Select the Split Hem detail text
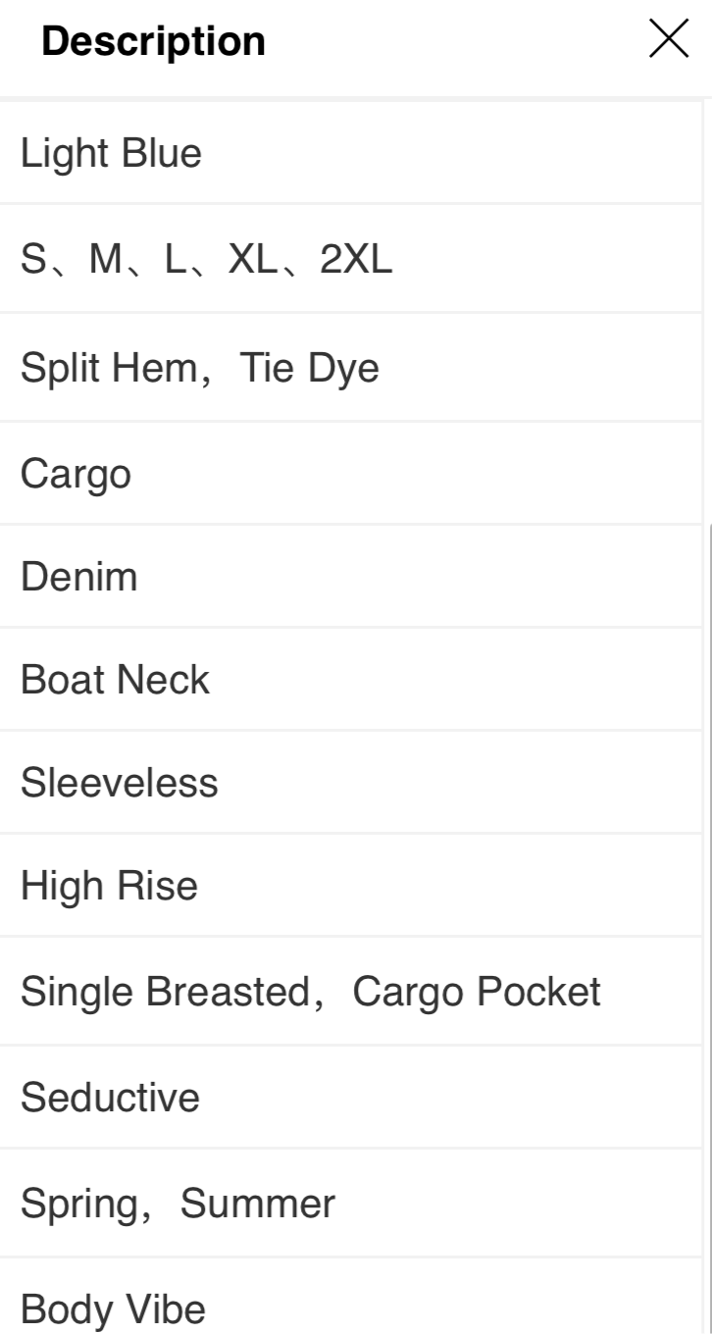 click(109, 369)
